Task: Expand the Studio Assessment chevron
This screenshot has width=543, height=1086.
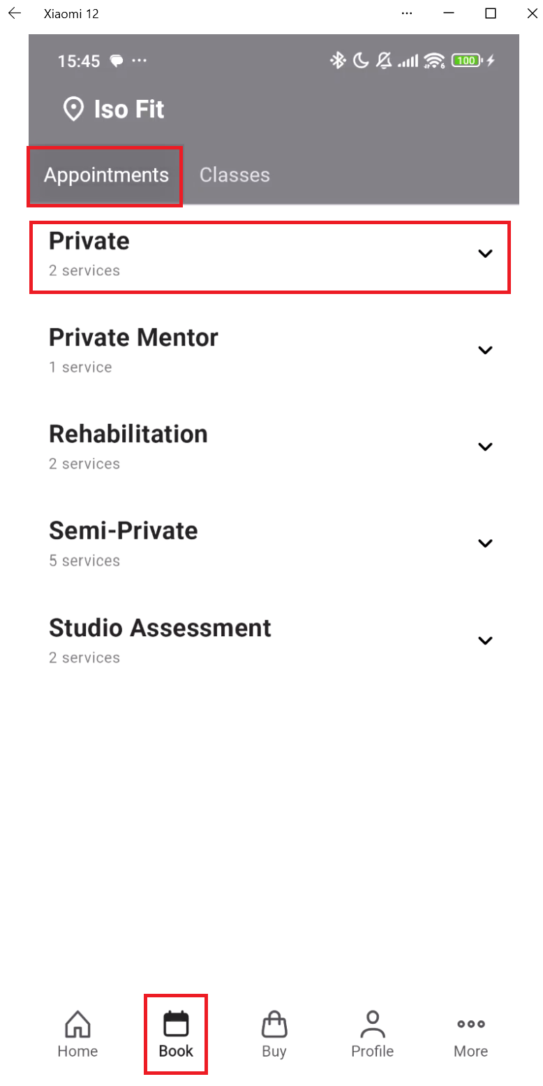Action: click(485, 640)
